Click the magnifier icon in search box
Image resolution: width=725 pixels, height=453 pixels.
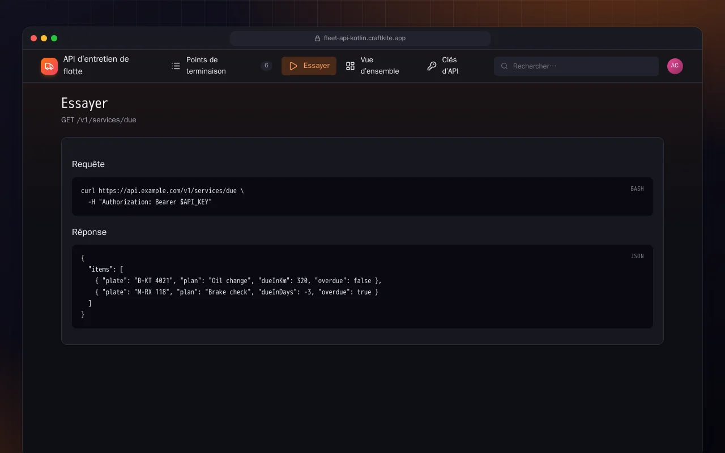pyautogui.click(x=505, y=66)
